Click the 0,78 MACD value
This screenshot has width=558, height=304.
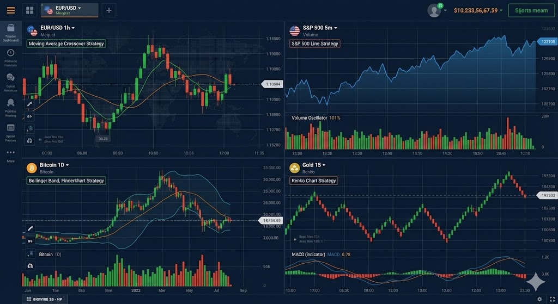[x=346, y=255]
